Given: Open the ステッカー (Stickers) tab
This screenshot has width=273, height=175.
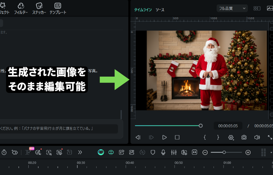Looking at the screenshot, I should [39, 8].
